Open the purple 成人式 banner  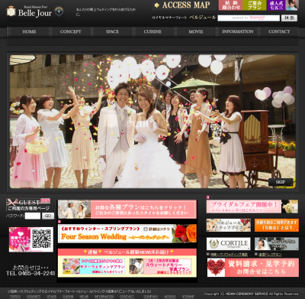[283, 5]
